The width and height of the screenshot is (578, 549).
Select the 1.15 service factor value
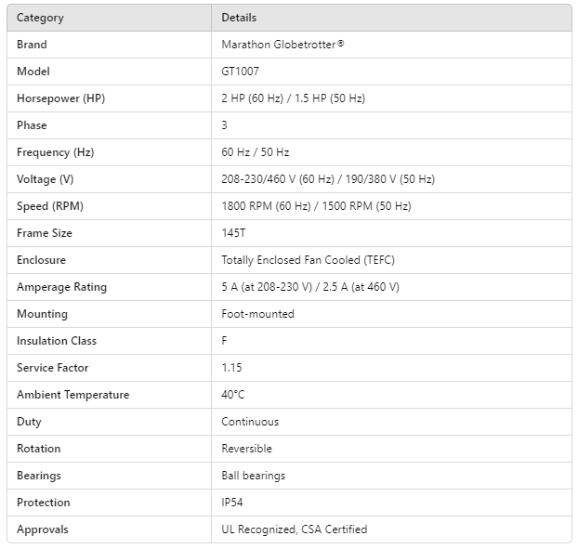tap(233, 368)
